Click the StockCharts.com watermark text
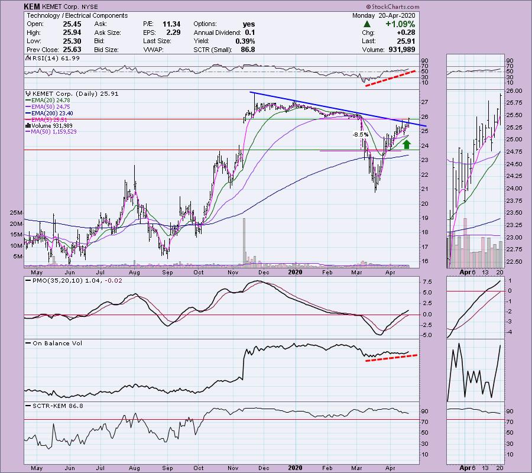The height and width of the screenshot is (473, 532). [392, 7]
